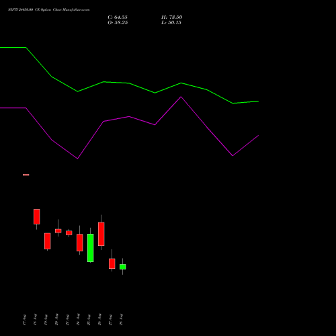Select the flat red 17 Aug dash candle

(x=26, y=175)
